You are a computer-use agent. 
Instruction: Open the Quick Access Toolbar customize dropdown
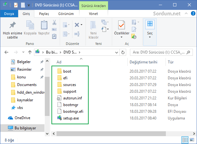pyautogui.click(x=29, y=5)
